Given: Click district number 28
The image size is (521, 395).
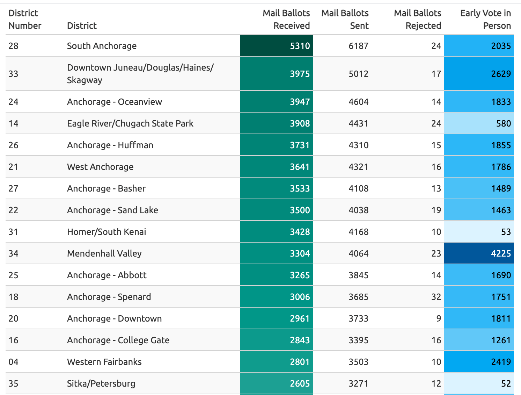Looking at the screenshot, I should tap(13, 46).
